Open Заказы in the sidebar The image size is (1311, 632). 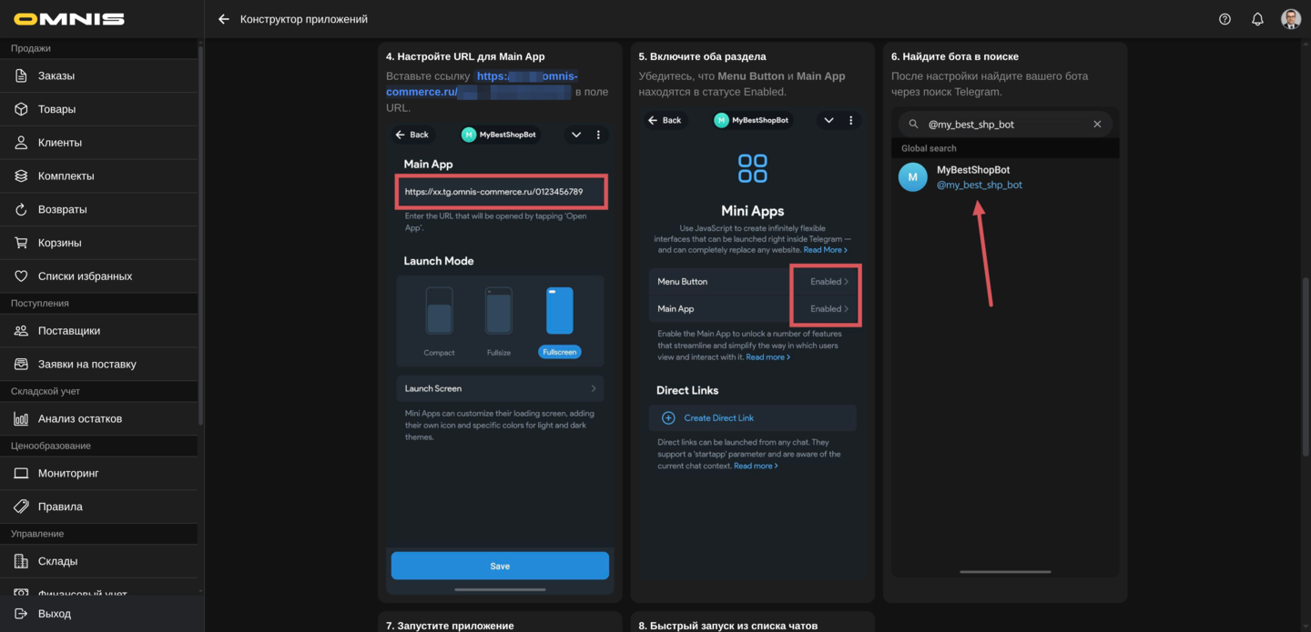point(56,75)
